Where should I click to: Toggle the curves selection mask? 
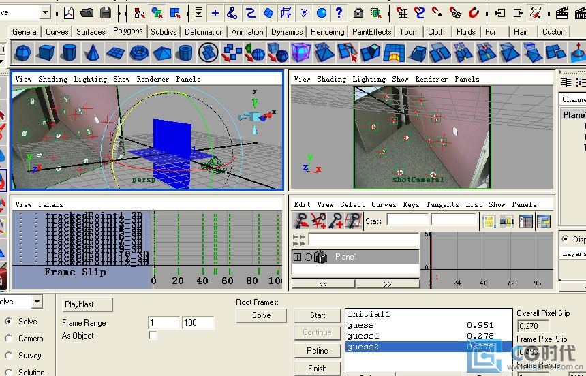click(x=250, y=13)
